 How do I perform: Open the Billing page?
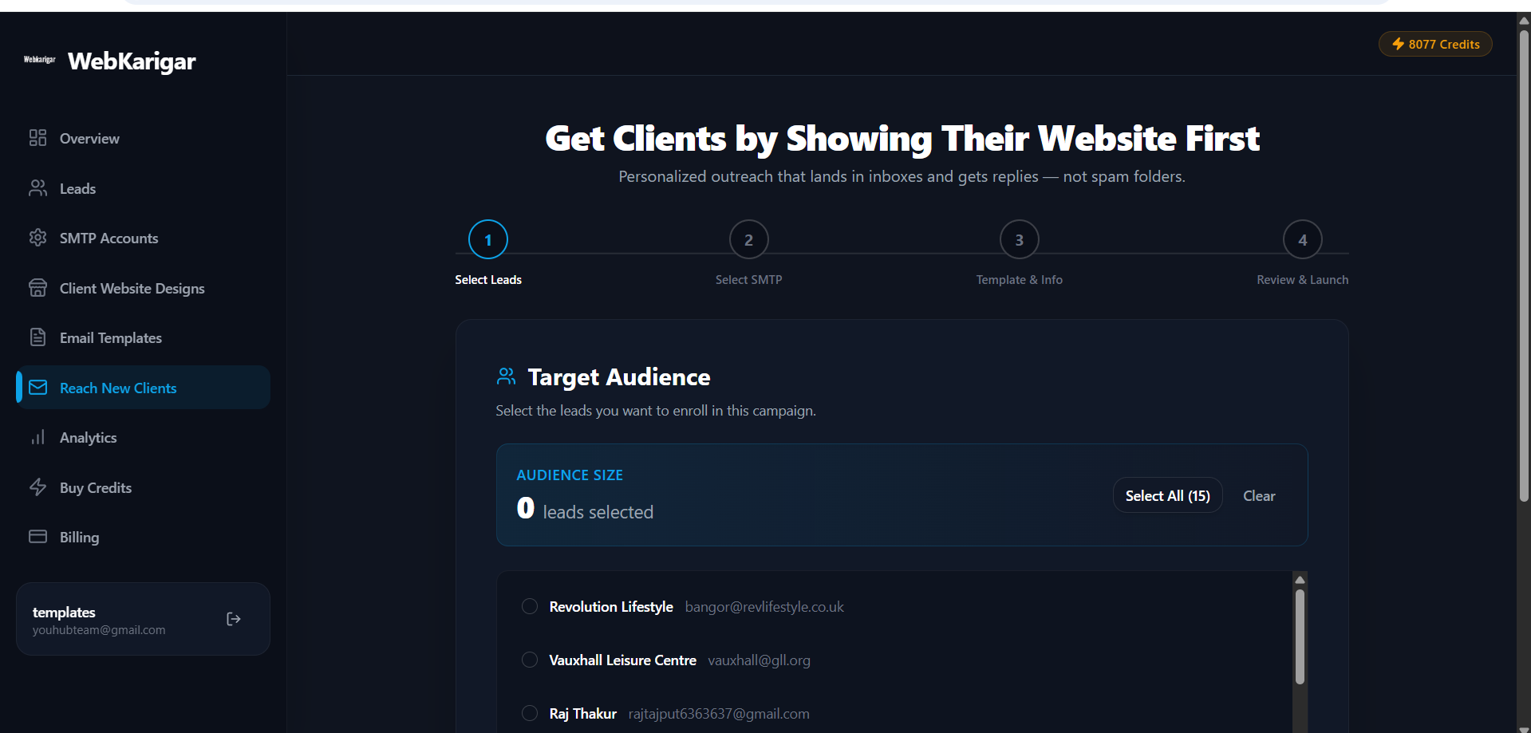click(x=143, y=537)
